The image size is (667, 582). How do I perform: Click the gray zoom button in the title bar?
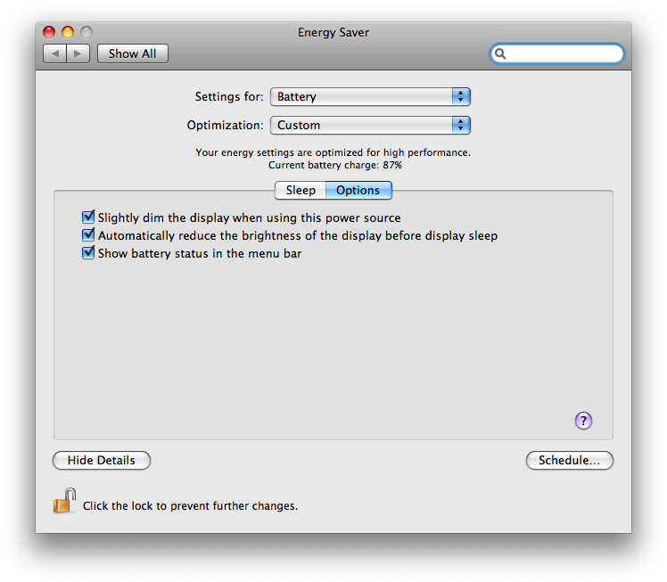[86, 32]
